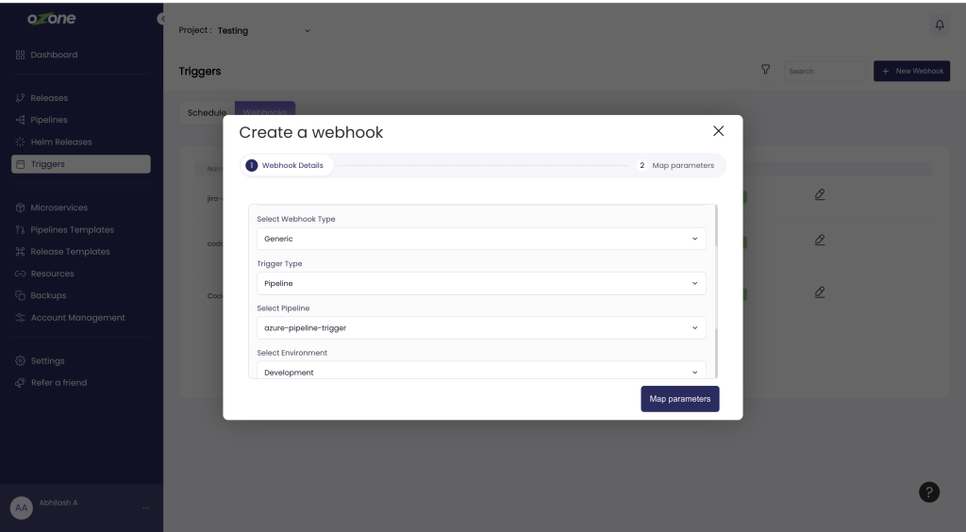966x532 pixels.
Task: Click the Search input field
Action: tap(824, 71)
